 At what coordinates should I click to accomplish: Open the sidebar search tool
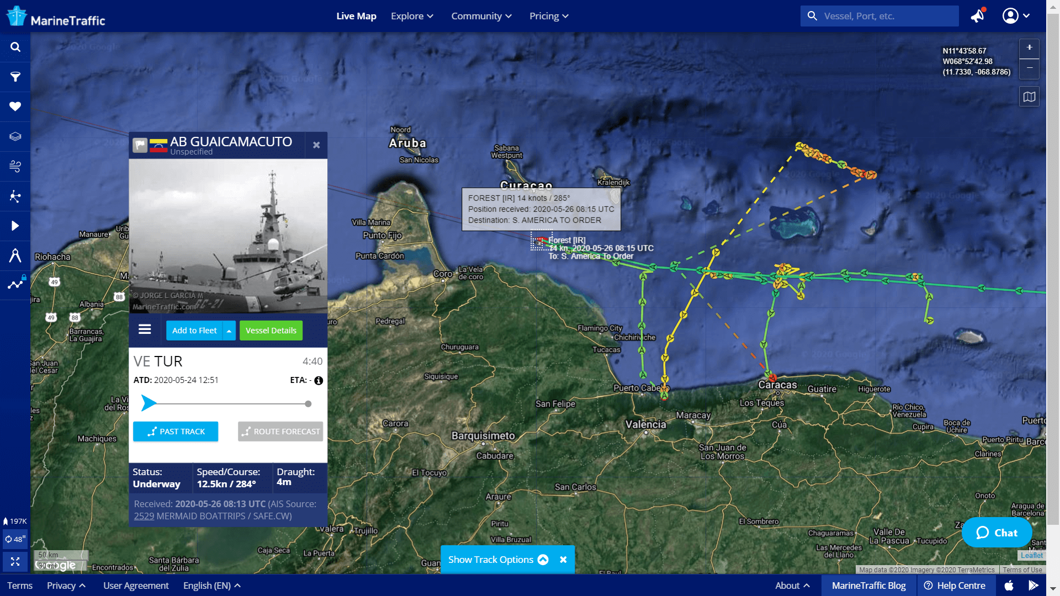coord(15,47)
